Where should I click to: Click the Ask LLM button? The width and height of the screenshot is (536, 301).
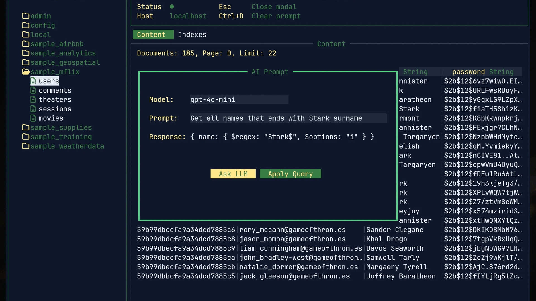[233, 174]
